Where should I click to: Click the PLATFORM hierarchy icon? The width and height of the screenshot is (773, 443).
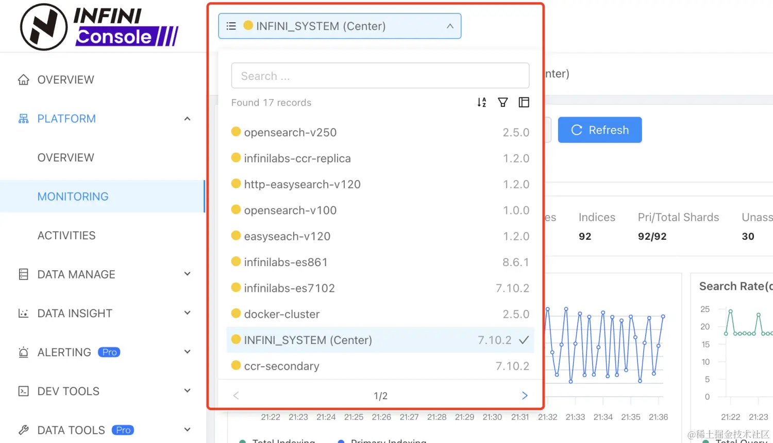24,119
